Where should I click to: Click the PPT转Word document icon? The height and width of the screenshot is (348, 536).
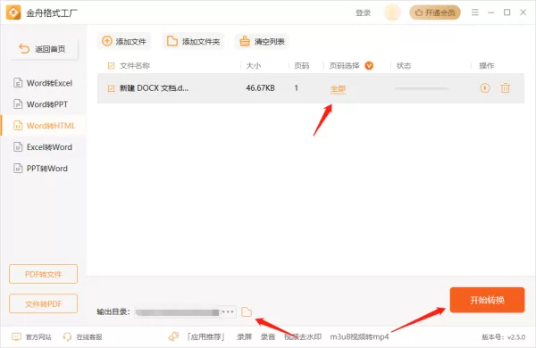[18, 169]
